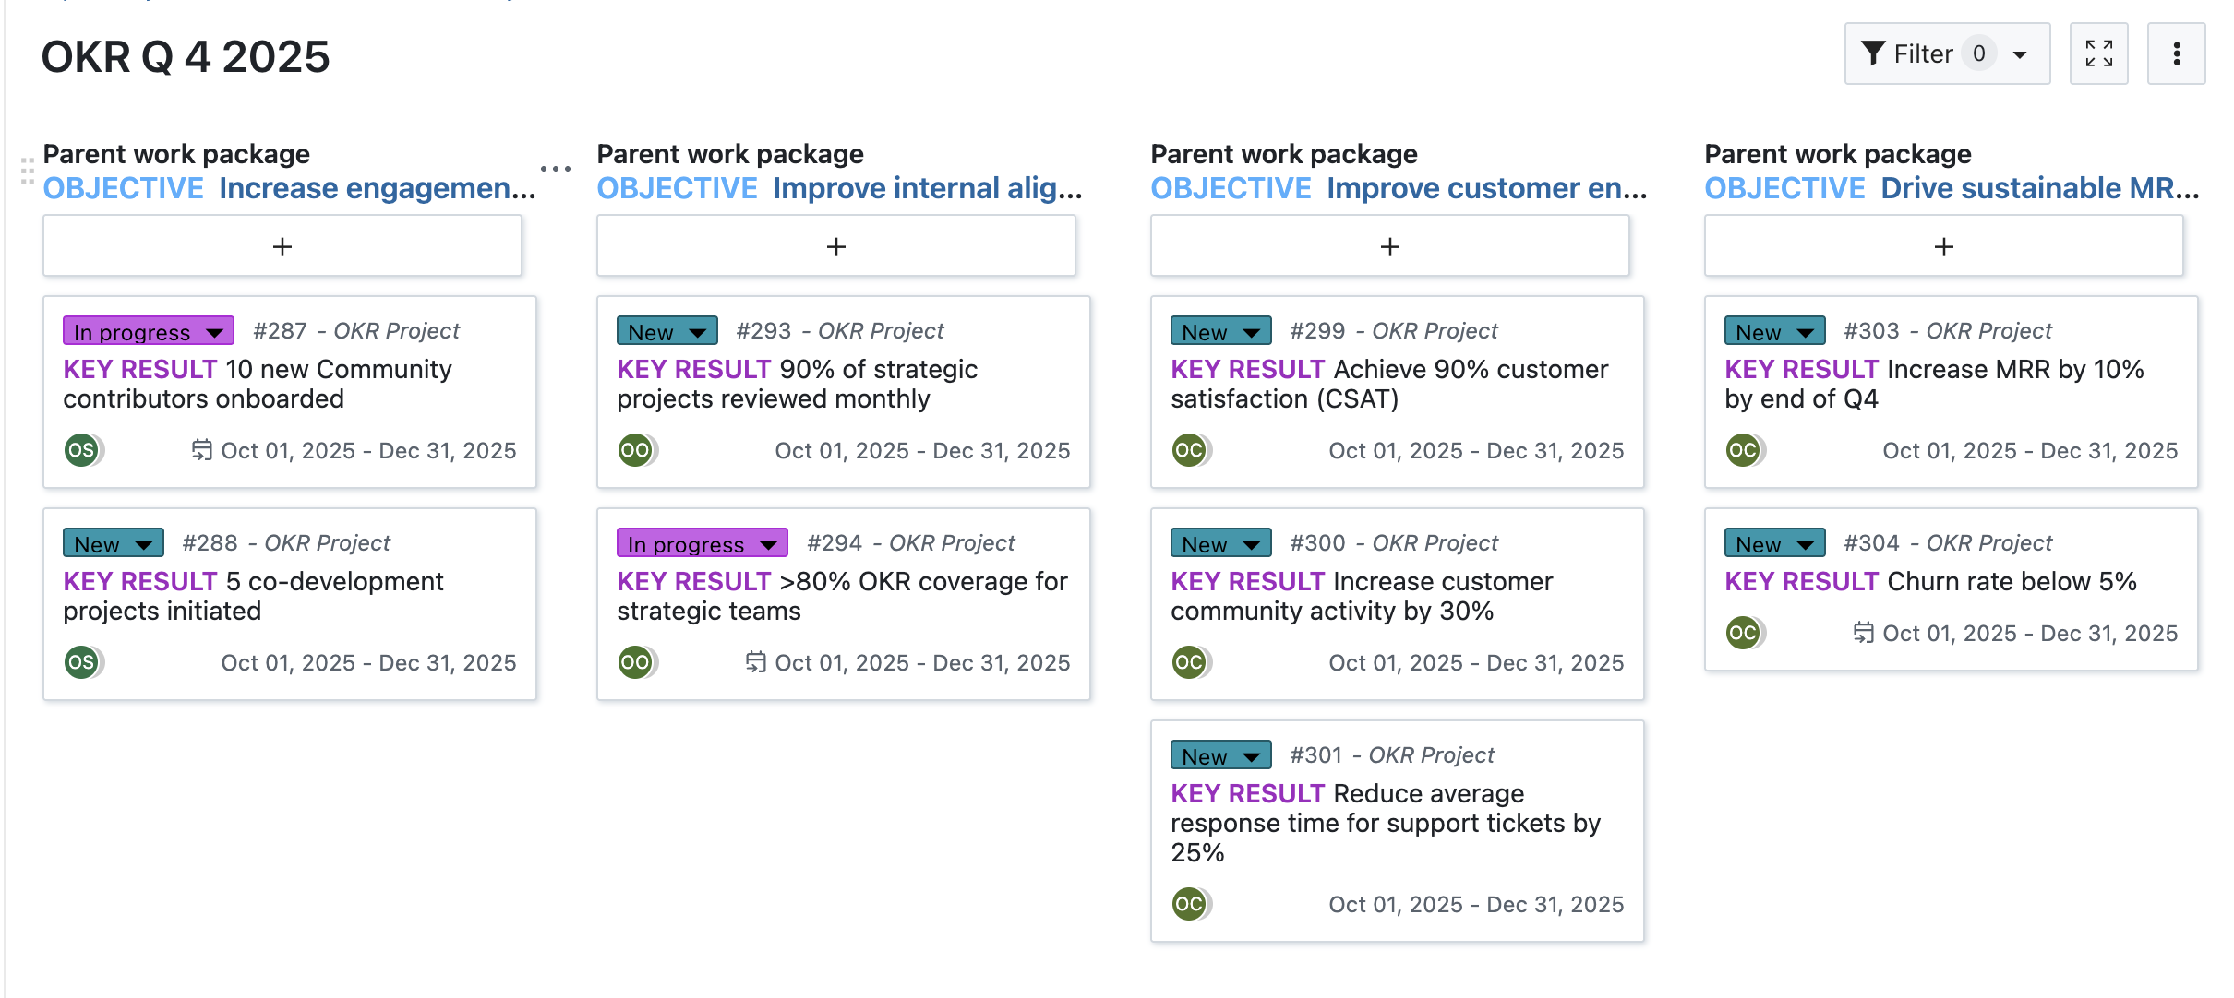This screenshot has width=2234, height=998.
Task: Add new card under Increase engagement column
Action: coord(282,245)
